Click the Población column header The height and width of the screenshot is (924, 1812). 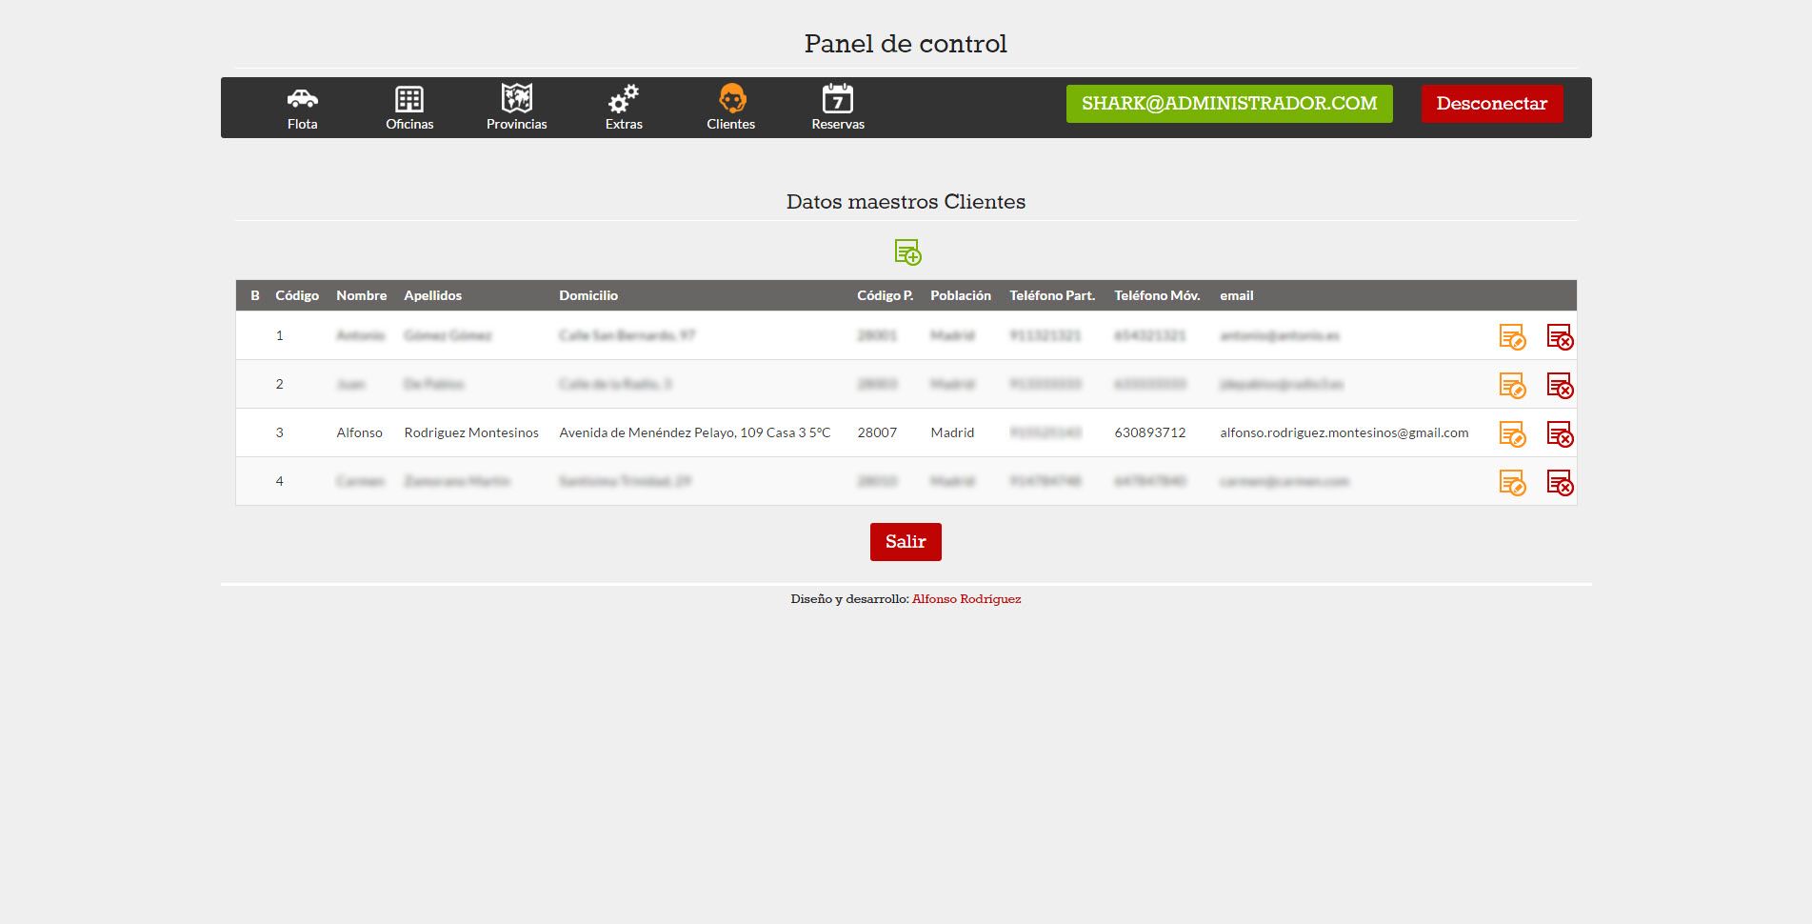(x=961, y=295)
